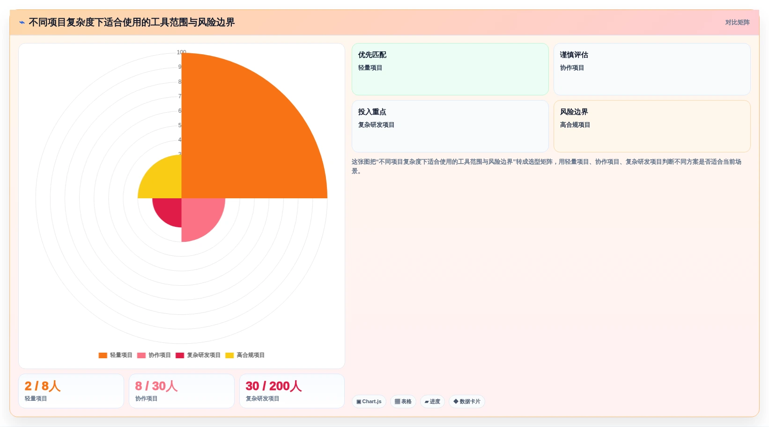The height and width of the screenshot is (427, 769).
Task: Select the 优先匹配 card
Action: pyautogui.click(x=450, y=69)
